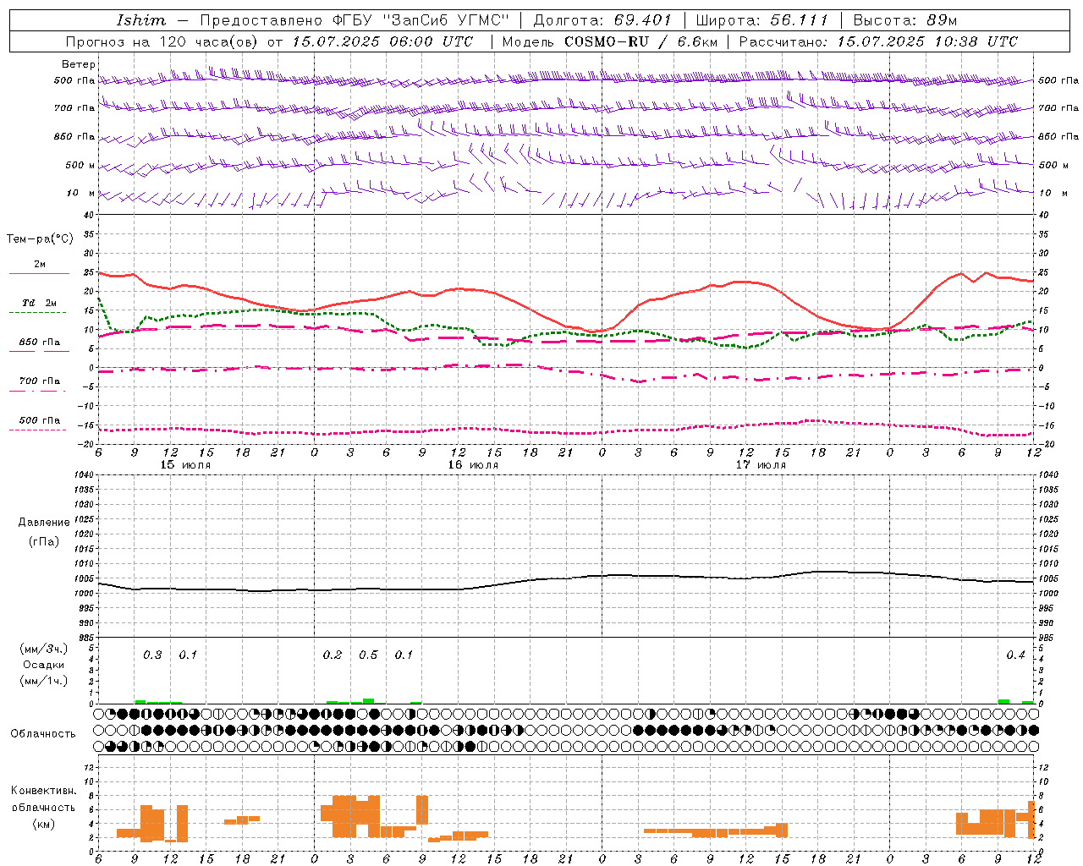Click the Облачность cloud cover label
The height and width of the screenshot is (866, 1083).
(x=43, y=733)
